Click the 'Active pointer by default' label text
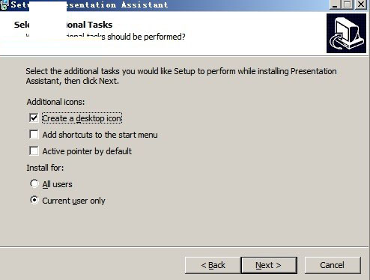This screenshot has height=280, width=370. tap(87, 151)
